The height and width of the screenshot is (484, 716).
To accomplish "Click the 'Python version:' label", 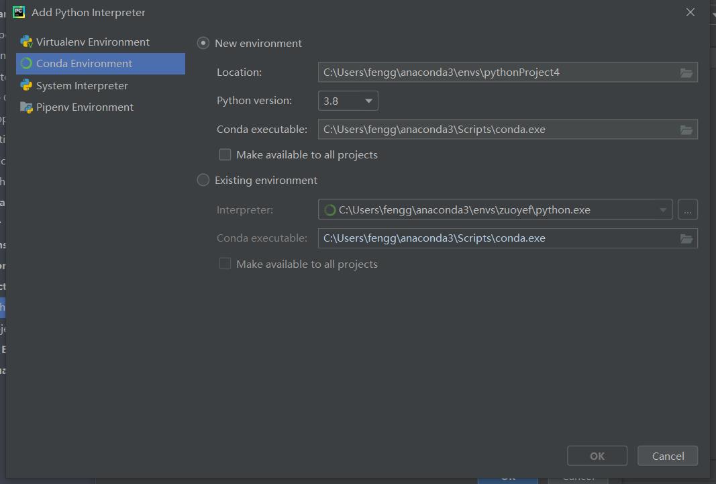I will pos(254,101).
